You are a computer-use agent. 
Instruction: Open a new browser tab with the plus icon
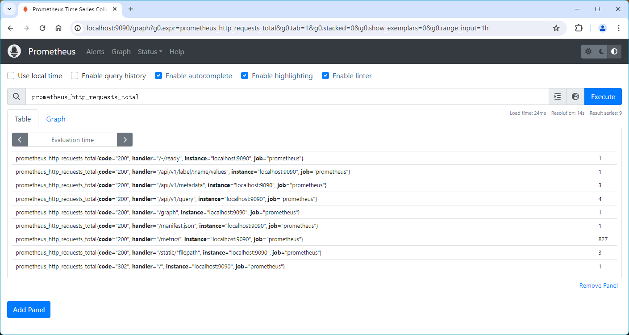[x=131, y=9]
